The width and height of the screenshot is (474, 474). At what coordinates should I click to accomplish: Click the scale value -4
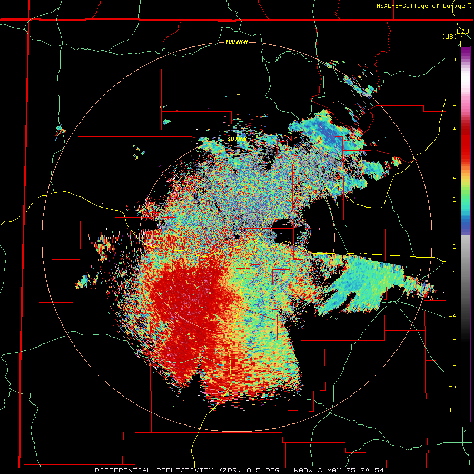452,317
